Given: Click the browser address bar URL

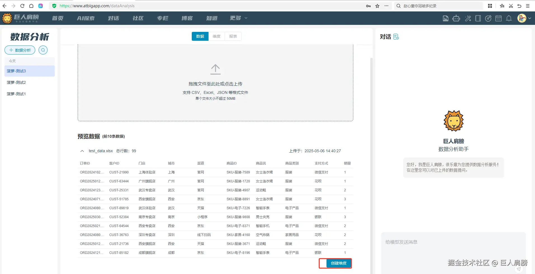Looking at the screenshot, I should tap(97, 6).
